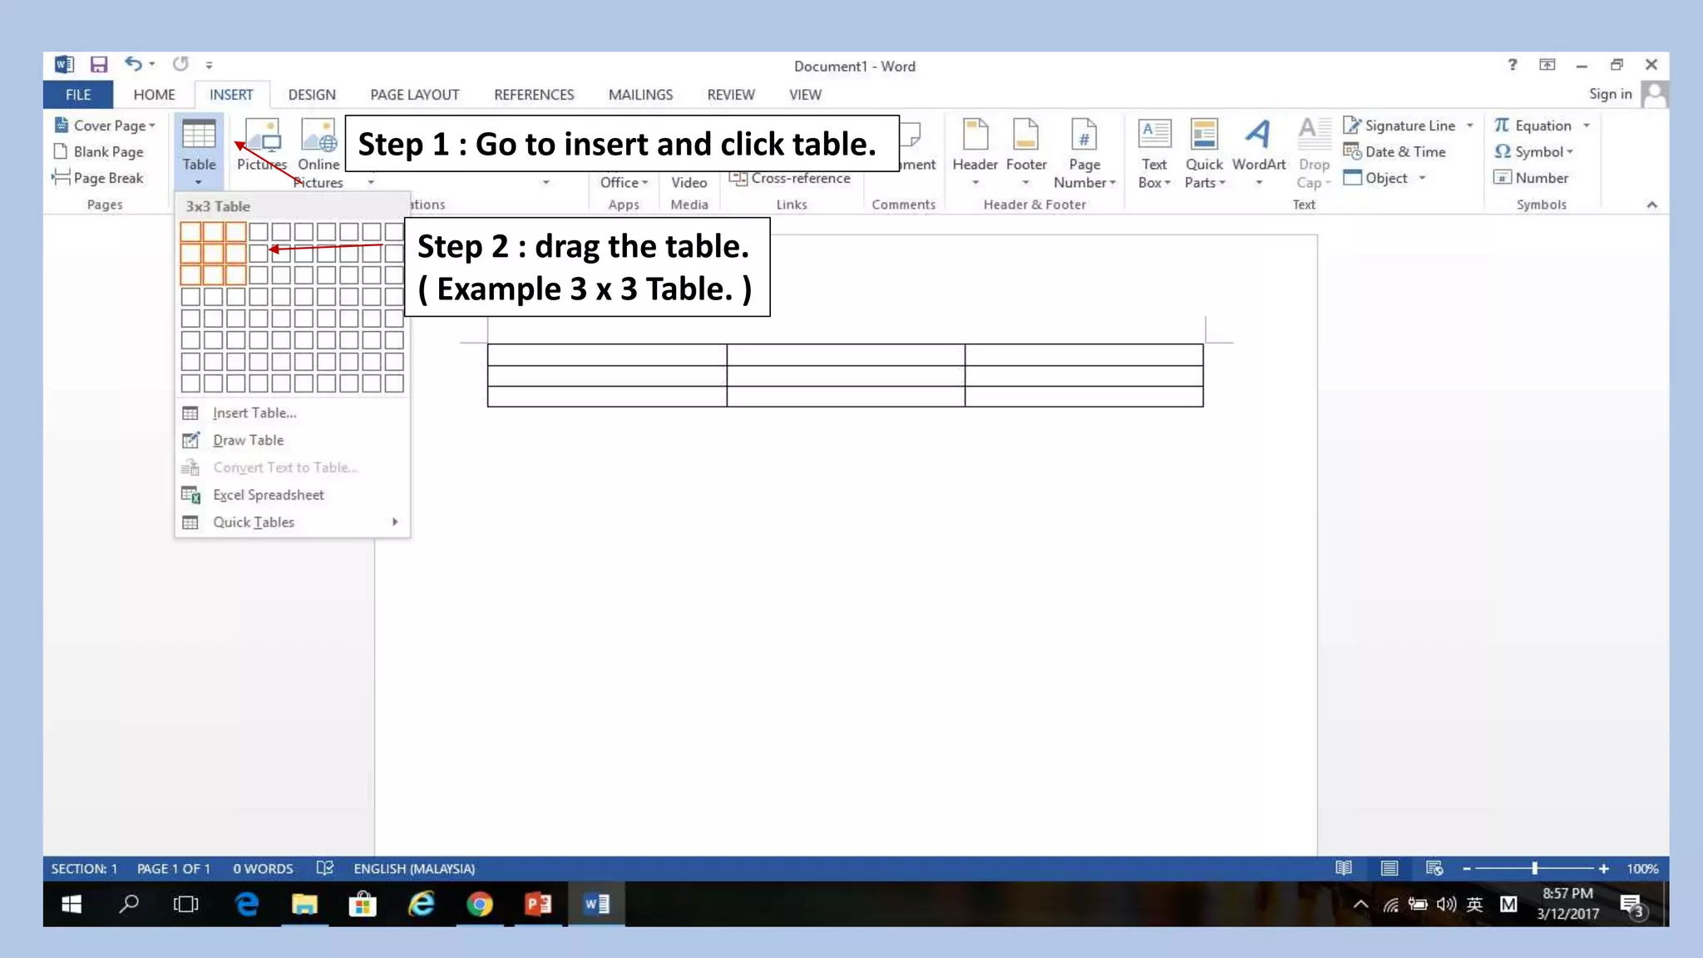Adjust the zoom slider handle
The width and height of the screenshot is (1703, 958).
click(1535, 868)
